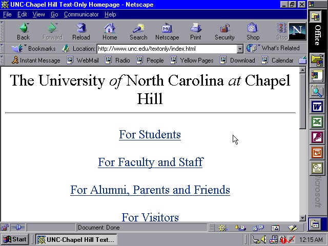Click Open Office Document folder icon
328x246 pixels.
click(317, 60)
